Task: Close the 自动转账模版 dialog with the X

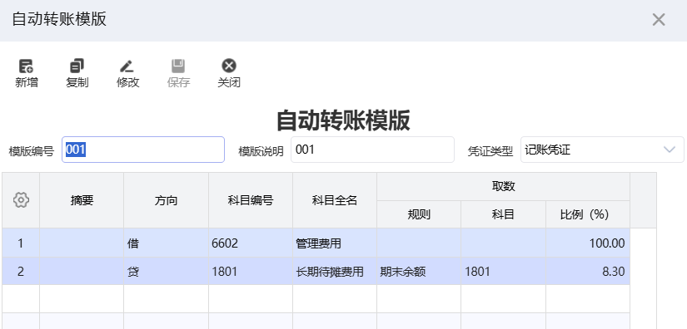Action: [659, 20]
